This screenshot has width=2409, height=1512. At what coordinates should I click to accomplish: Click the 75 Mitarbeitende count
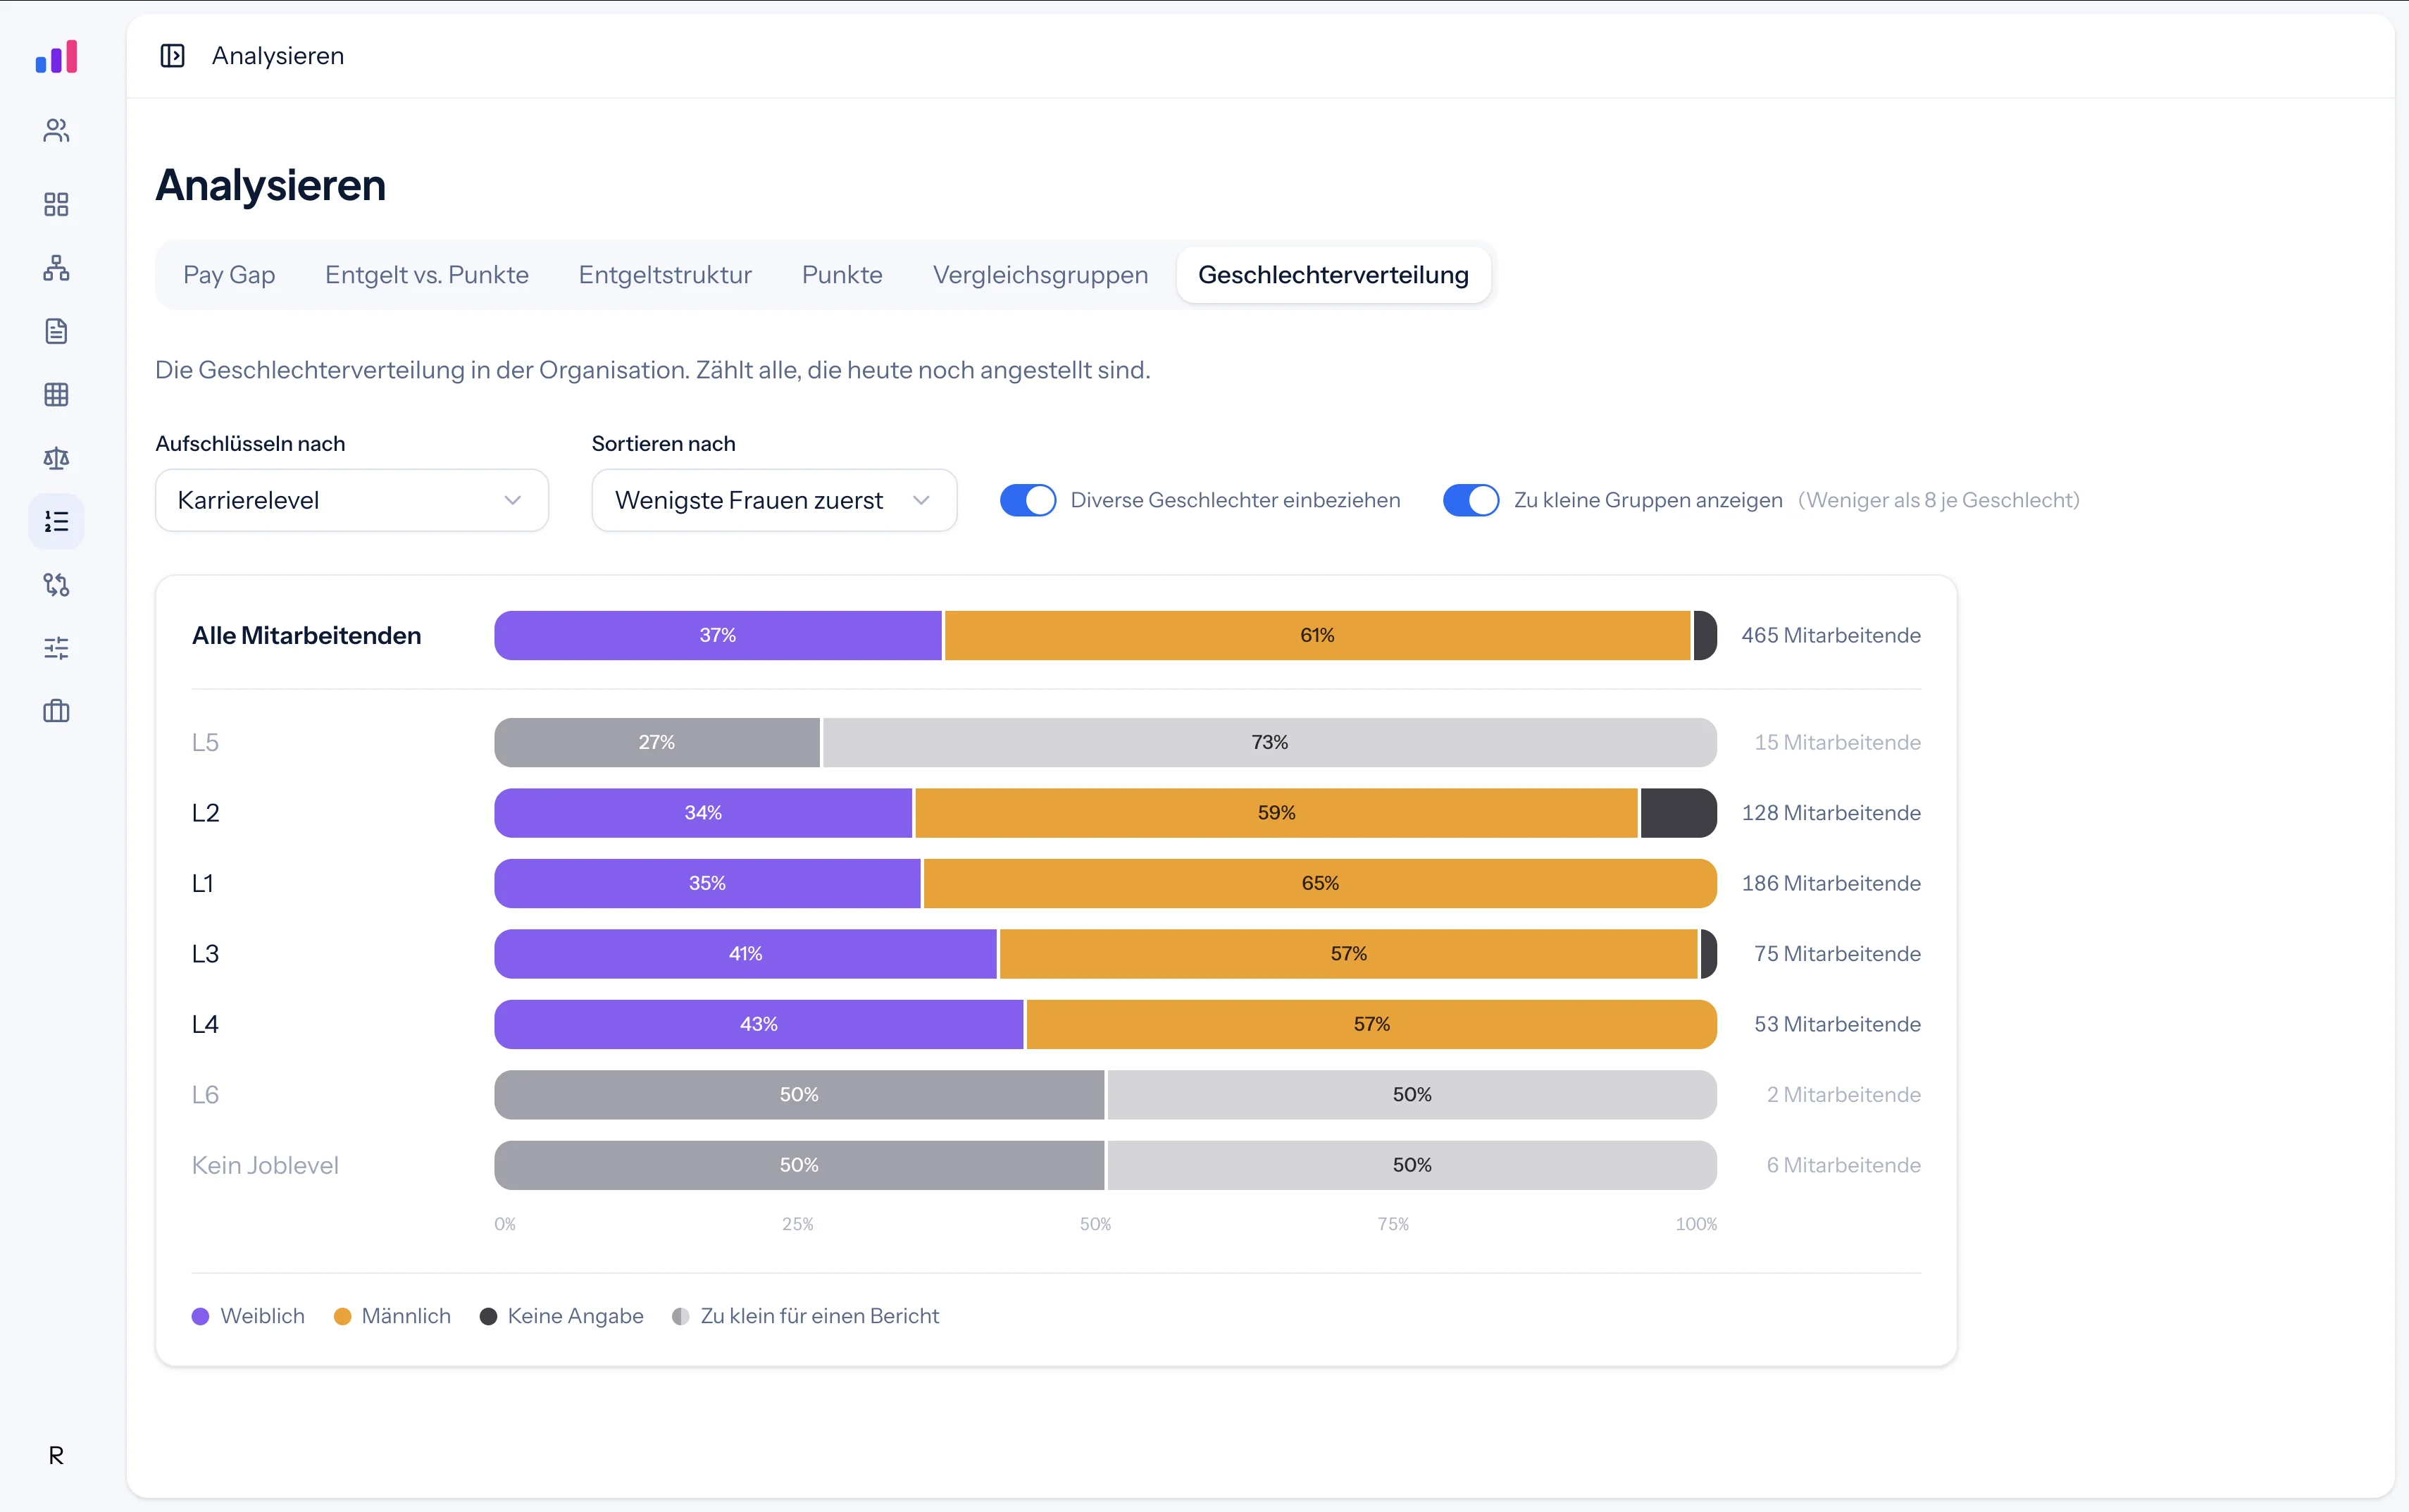pyautogui.click(x=1837, y=954)
